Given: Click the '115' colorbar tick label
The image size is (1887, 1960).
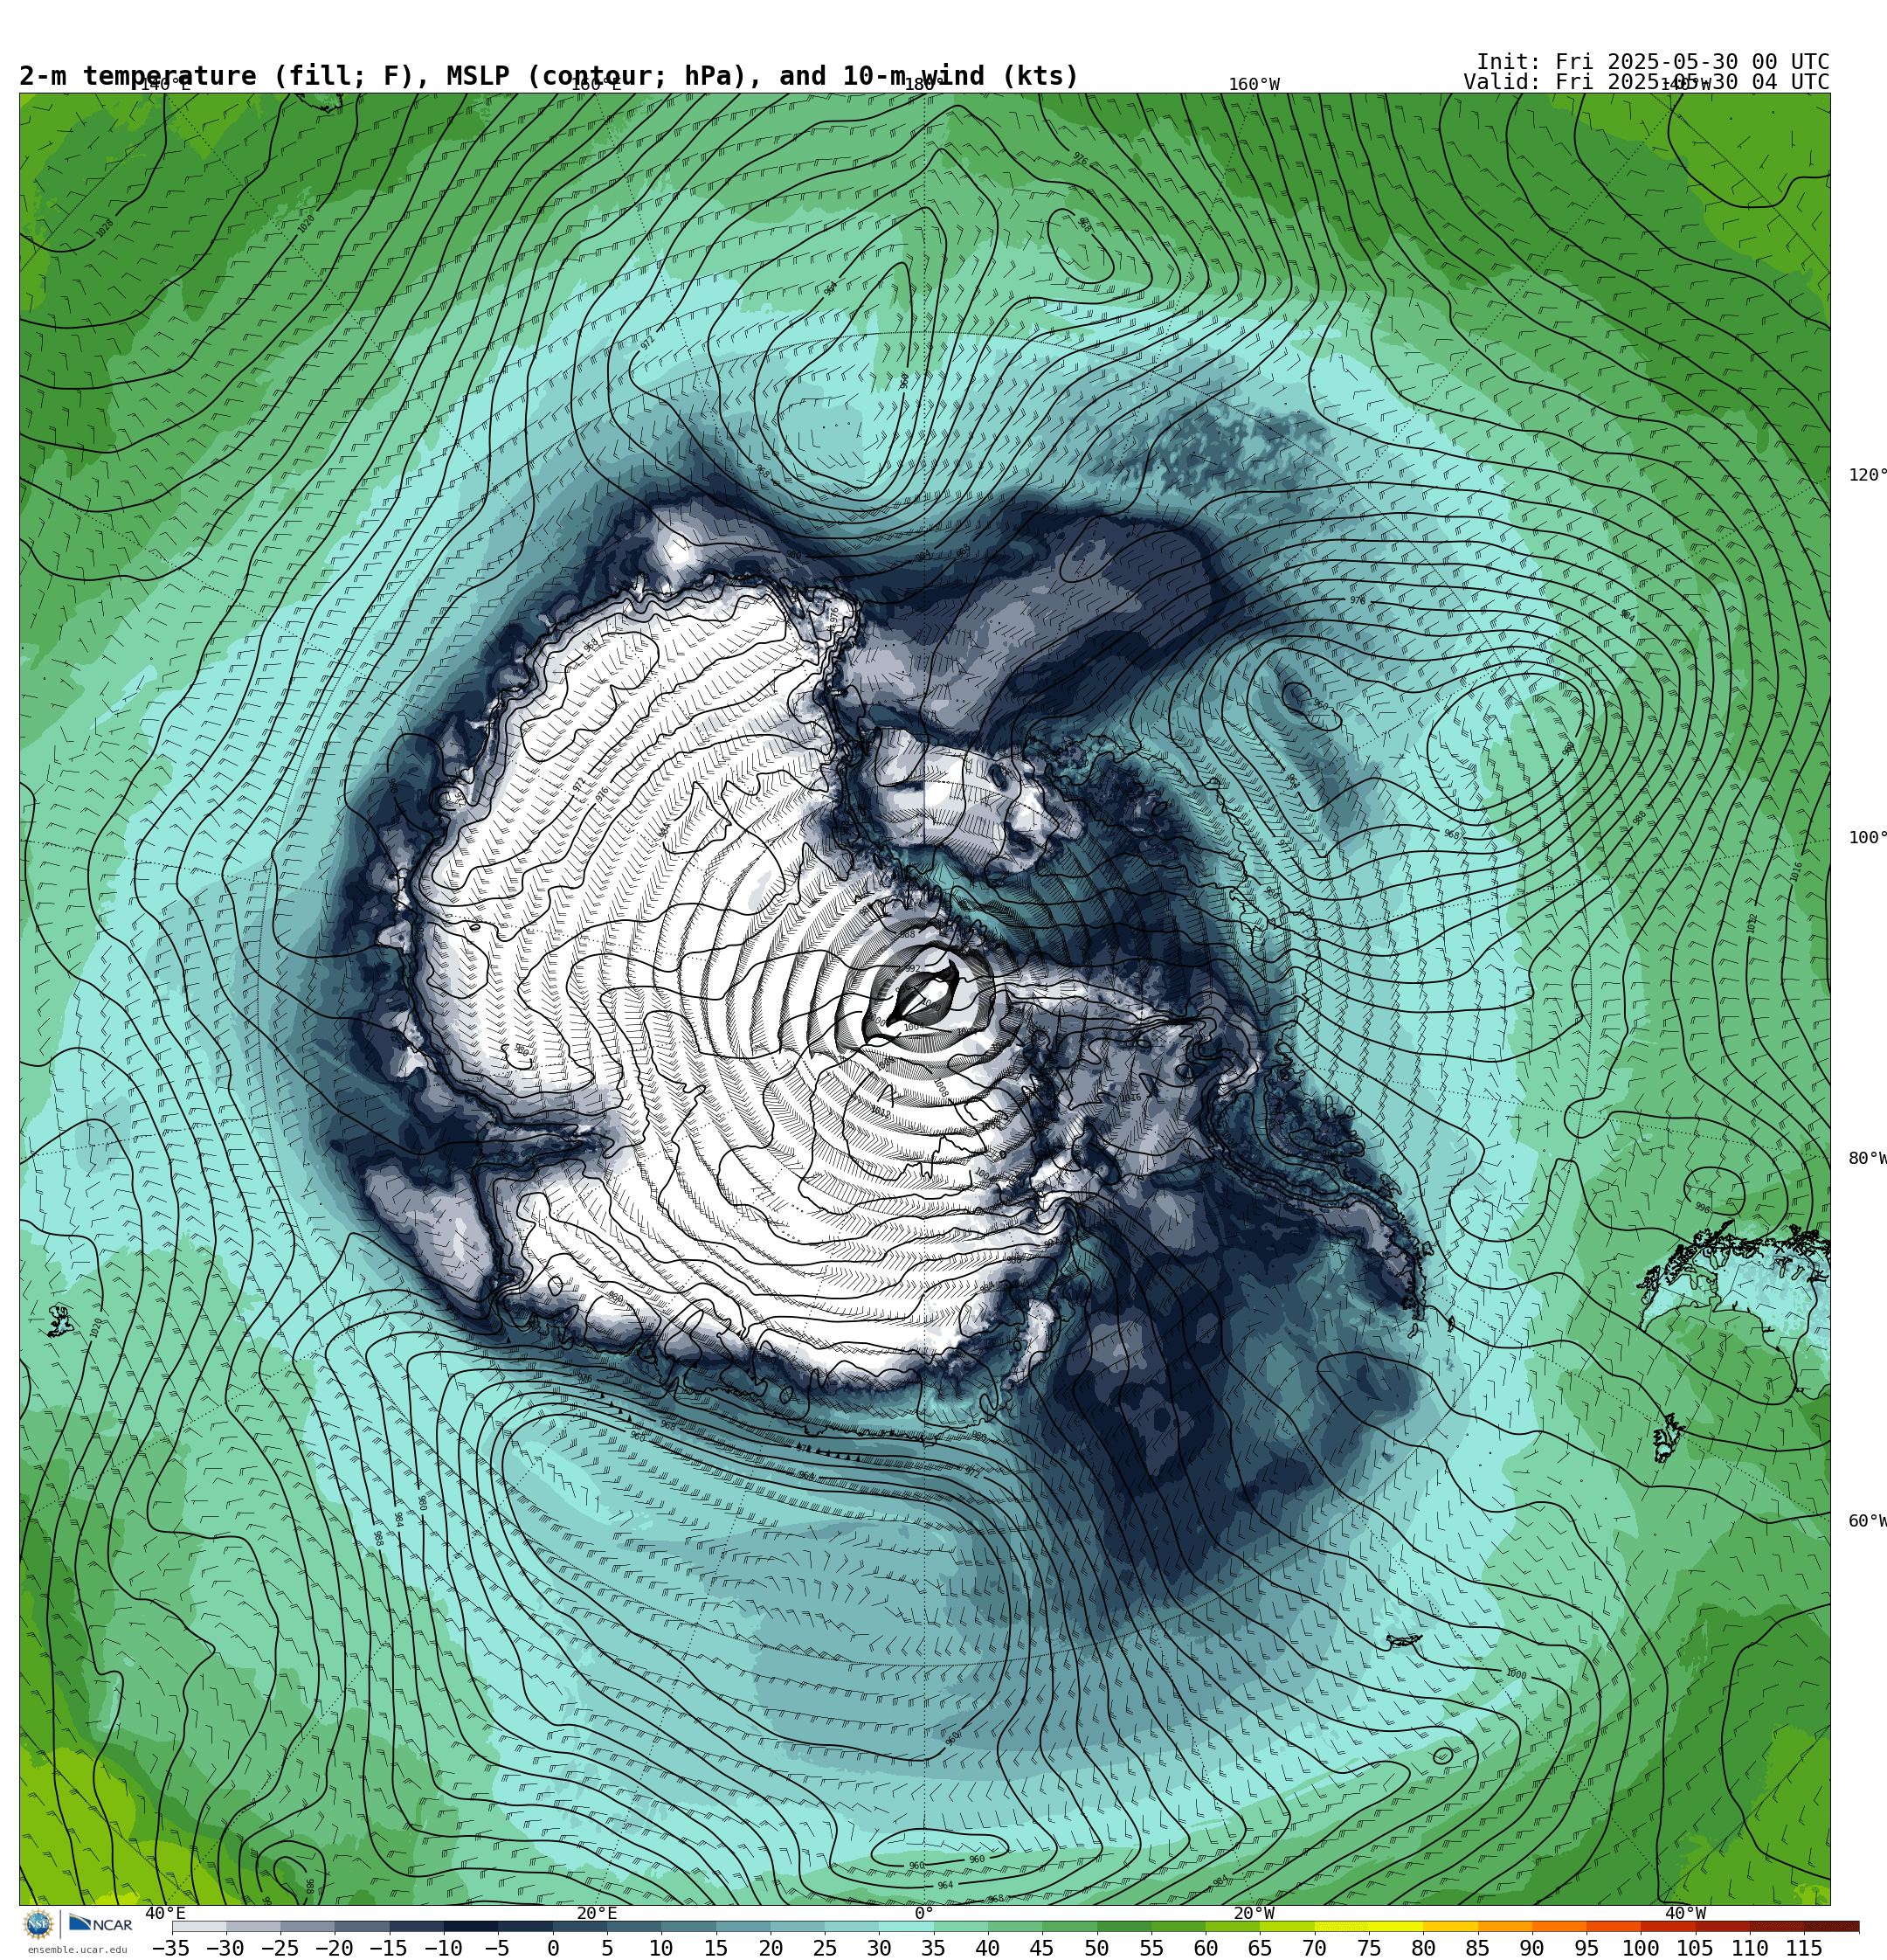Looking at the screenshot, I should [1804, 1948].
